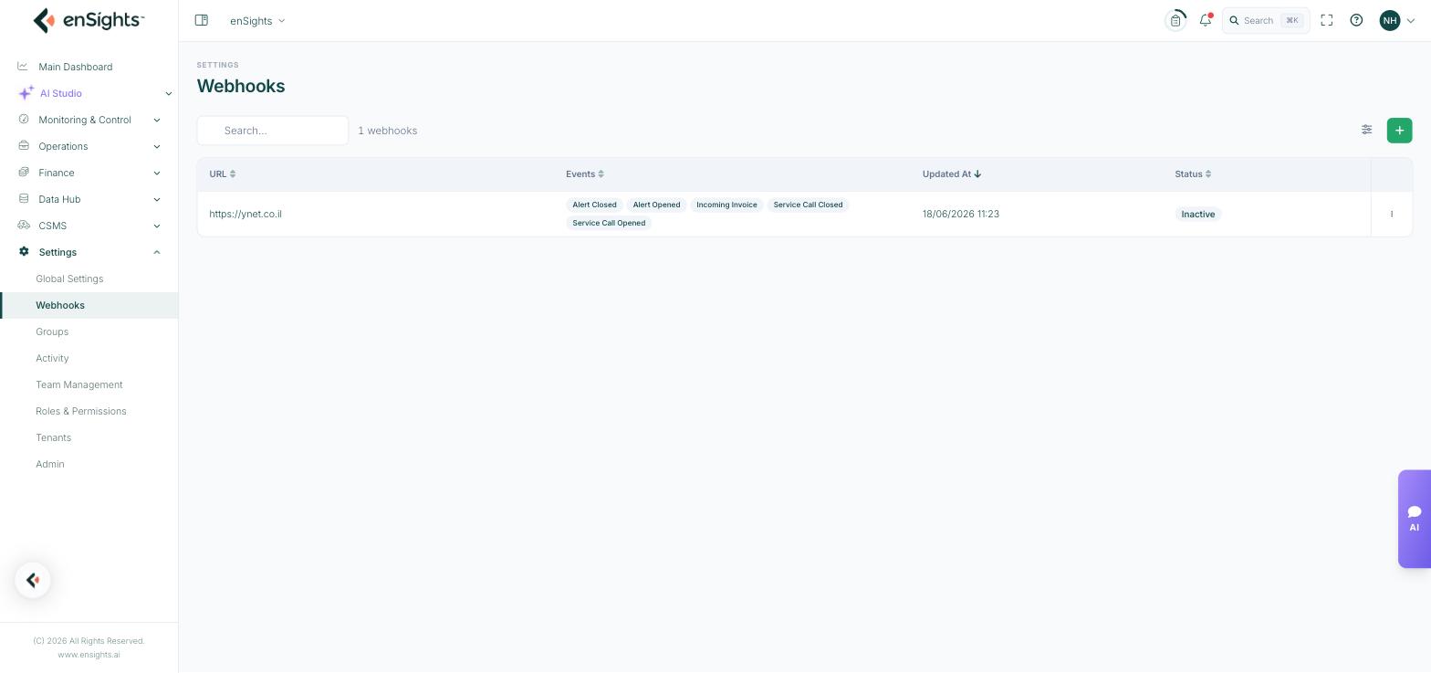Select Webhooks in settings menu
This screenshot has height=673, width=1431.
click(60, 305)
